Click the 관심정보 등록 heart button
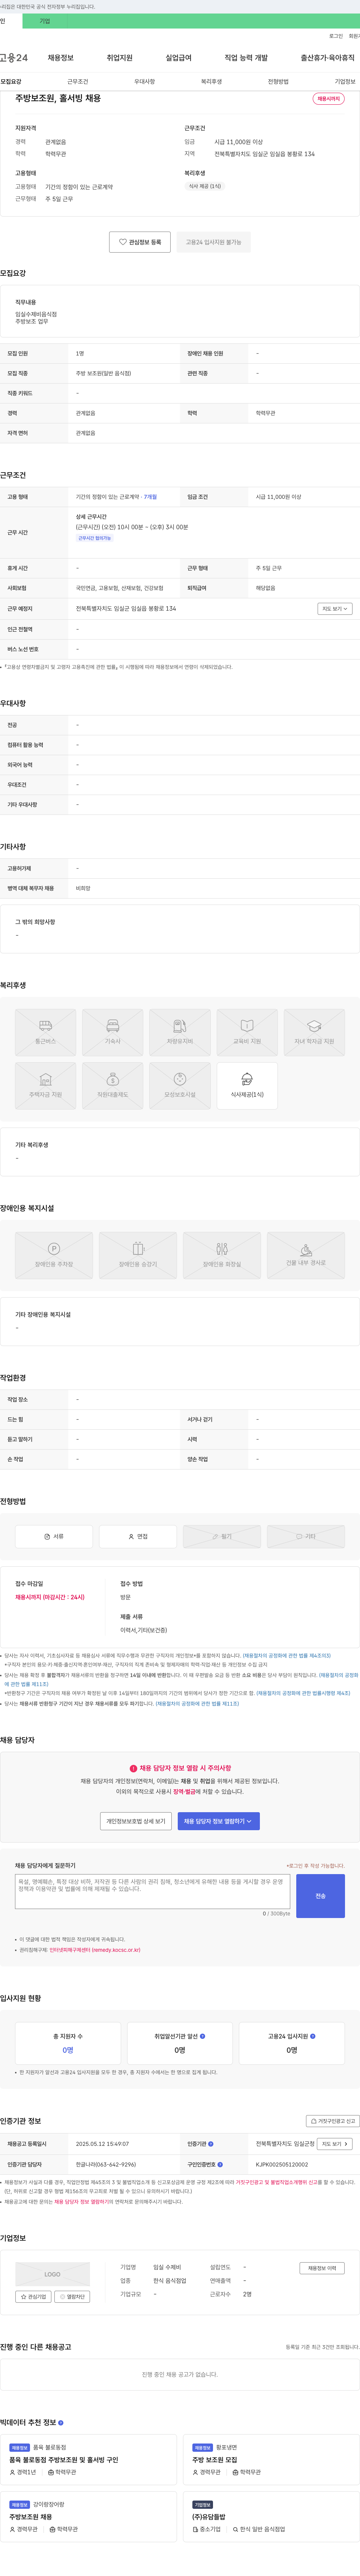360x2576 pixels. (139, 242)
